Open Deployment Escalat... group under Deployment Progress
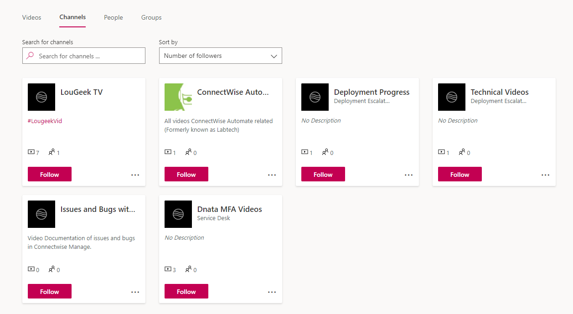 tap(362, 101)
